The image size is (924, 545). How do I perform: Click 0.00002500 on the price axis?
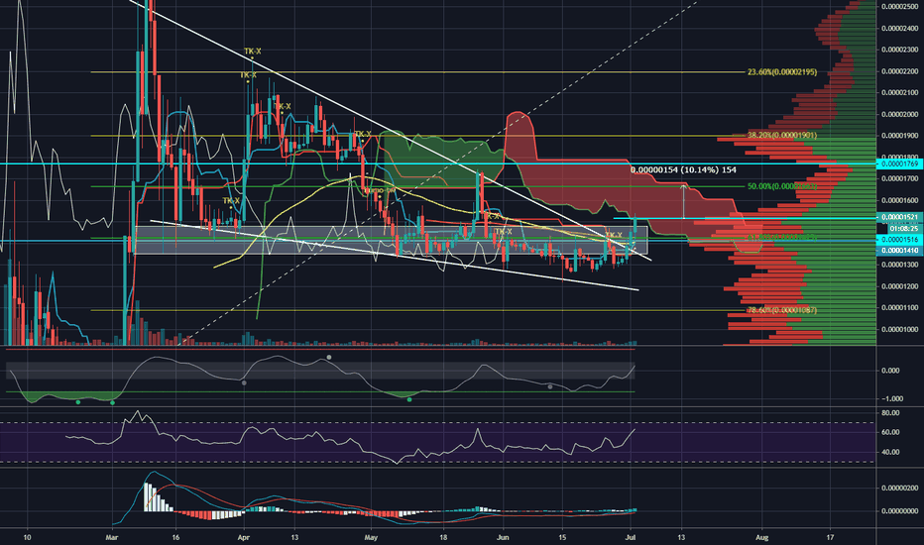[900, 7]
